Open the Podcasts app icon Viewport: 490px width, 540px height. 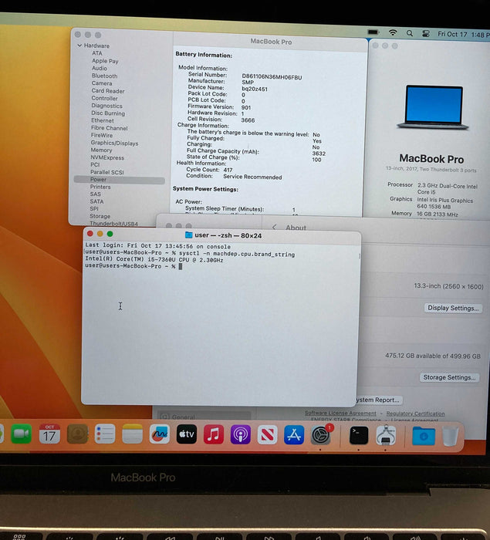241,434
